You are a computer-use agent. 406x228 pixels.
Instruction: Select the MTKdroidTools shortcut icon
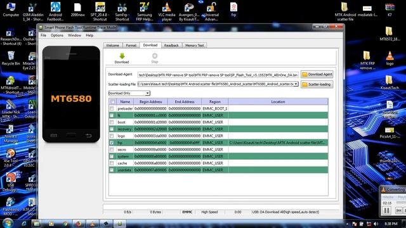11,85
